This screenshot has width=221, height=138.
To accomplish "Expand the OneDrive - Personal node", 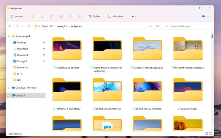I will (x=9, y=88).
